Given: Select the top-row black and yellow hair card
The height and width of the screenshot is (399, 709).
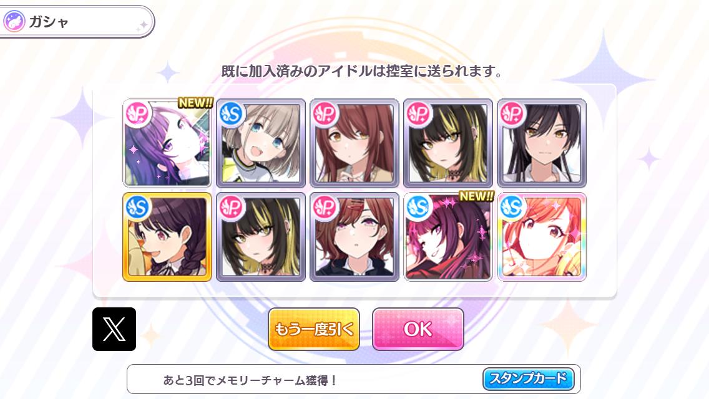Looking at the screenshot, I should pos(448,143).
